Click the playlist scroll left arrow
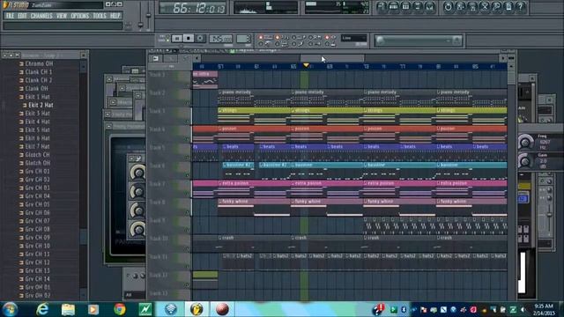The image size is (564, 317). [x=197, y=58]
